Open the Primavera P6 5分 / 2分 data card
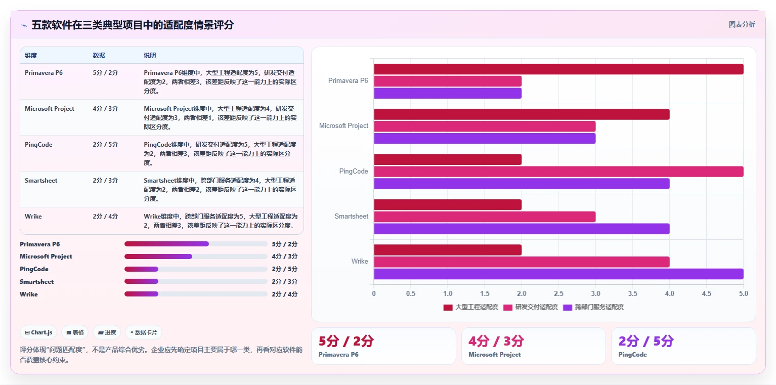The height and width of the screenshot is (385, 776). pos(383,346)
